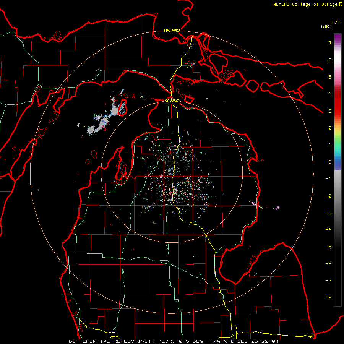
Task: Click the 4 value on color scale
Action: coord(330,94)
